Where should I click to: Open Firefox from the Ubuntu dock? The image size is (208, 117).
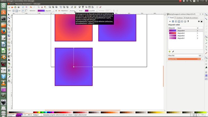4,32
